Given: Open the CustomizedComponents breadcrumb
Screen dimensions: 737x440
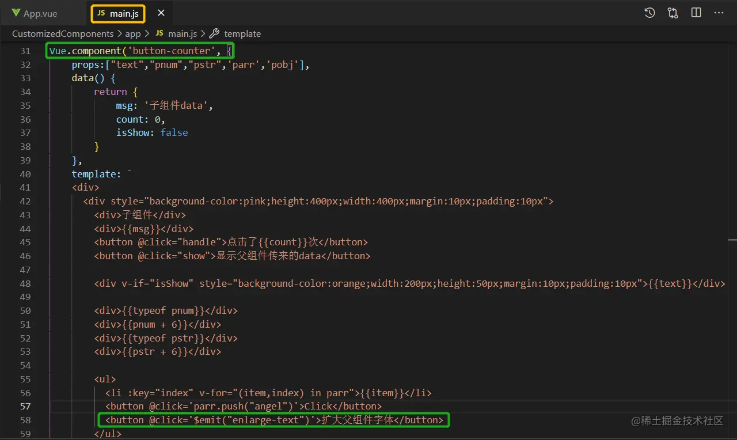Looking at the screenshot, I should pyautogui.click(x=63, y=33).
